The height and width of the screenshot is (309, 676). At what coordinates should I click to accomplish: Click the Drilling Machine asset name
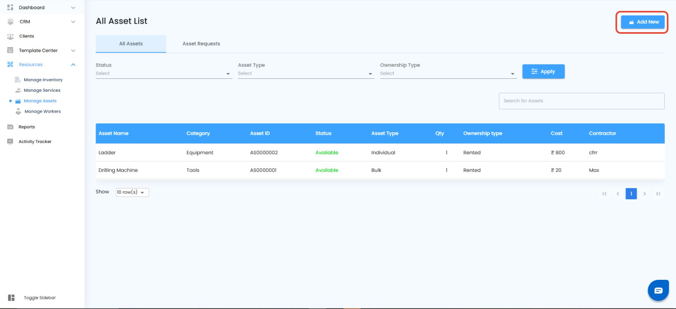(x=118, y=170)
